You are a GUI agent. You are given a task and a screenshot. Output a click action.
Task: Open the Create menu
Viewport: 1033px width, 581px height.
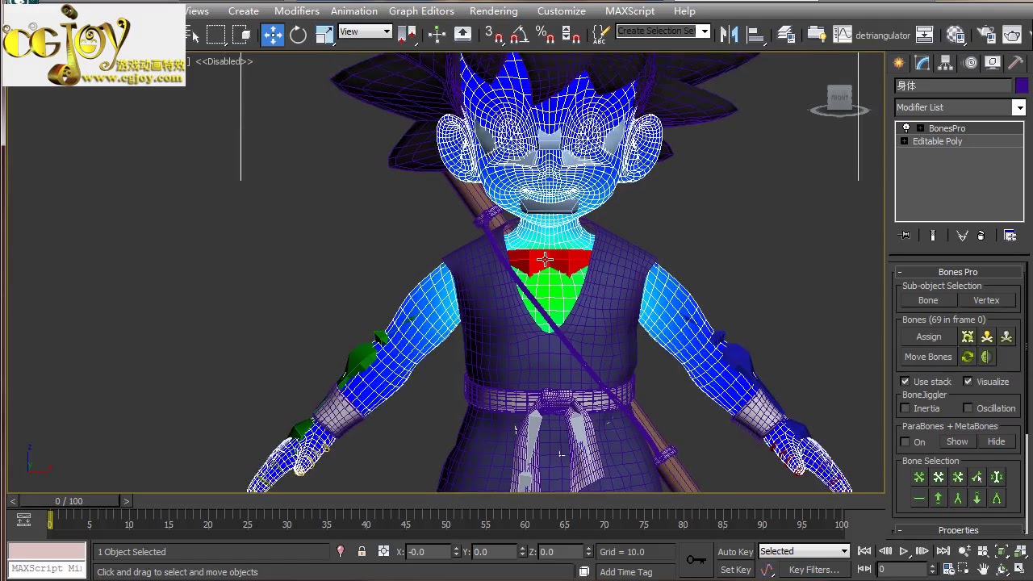click(243, 10)
